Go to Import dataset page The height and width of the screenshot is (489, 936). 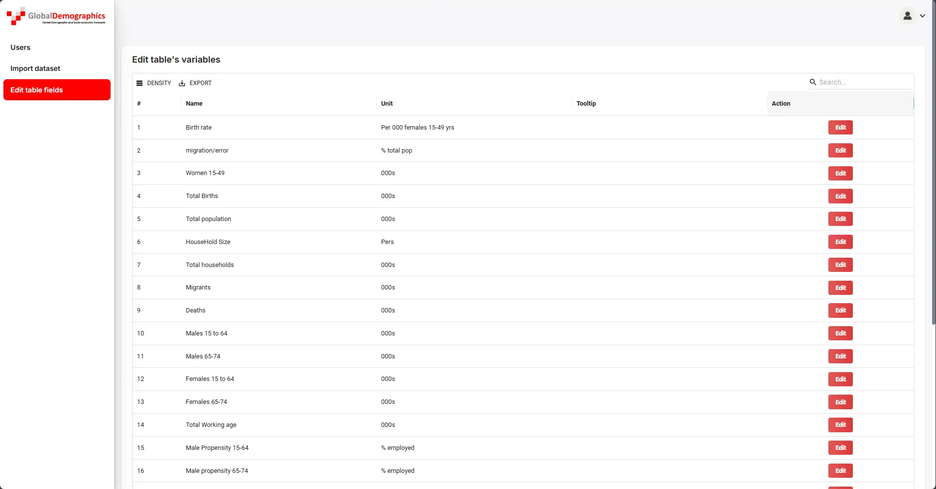35,68
